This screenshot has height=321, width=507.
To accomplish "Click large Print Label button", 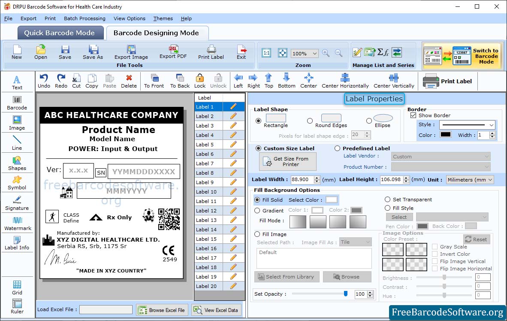I will click(447, 81).
